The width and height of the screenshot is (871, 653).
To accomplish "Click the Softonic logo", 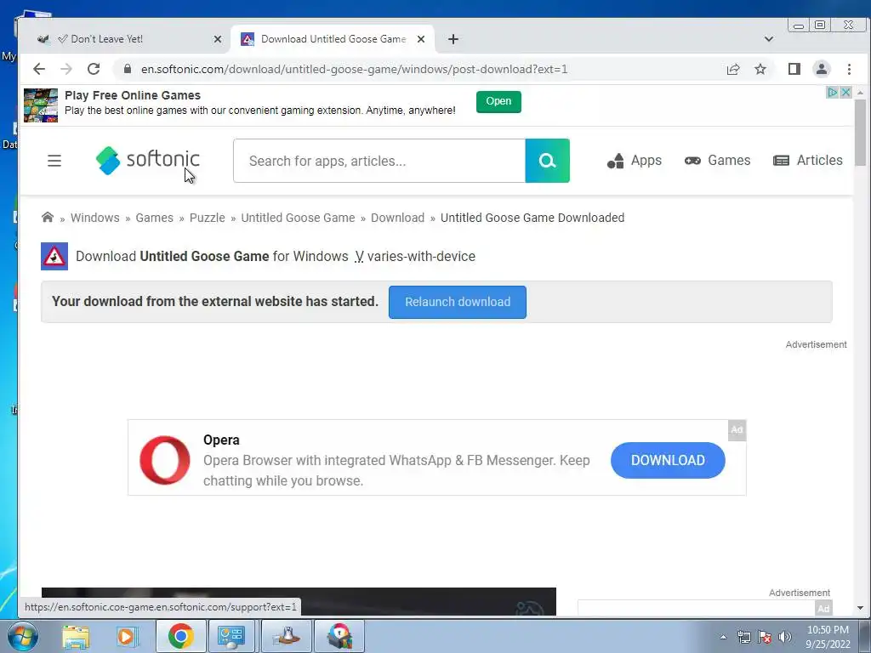I will click(148, 160).
